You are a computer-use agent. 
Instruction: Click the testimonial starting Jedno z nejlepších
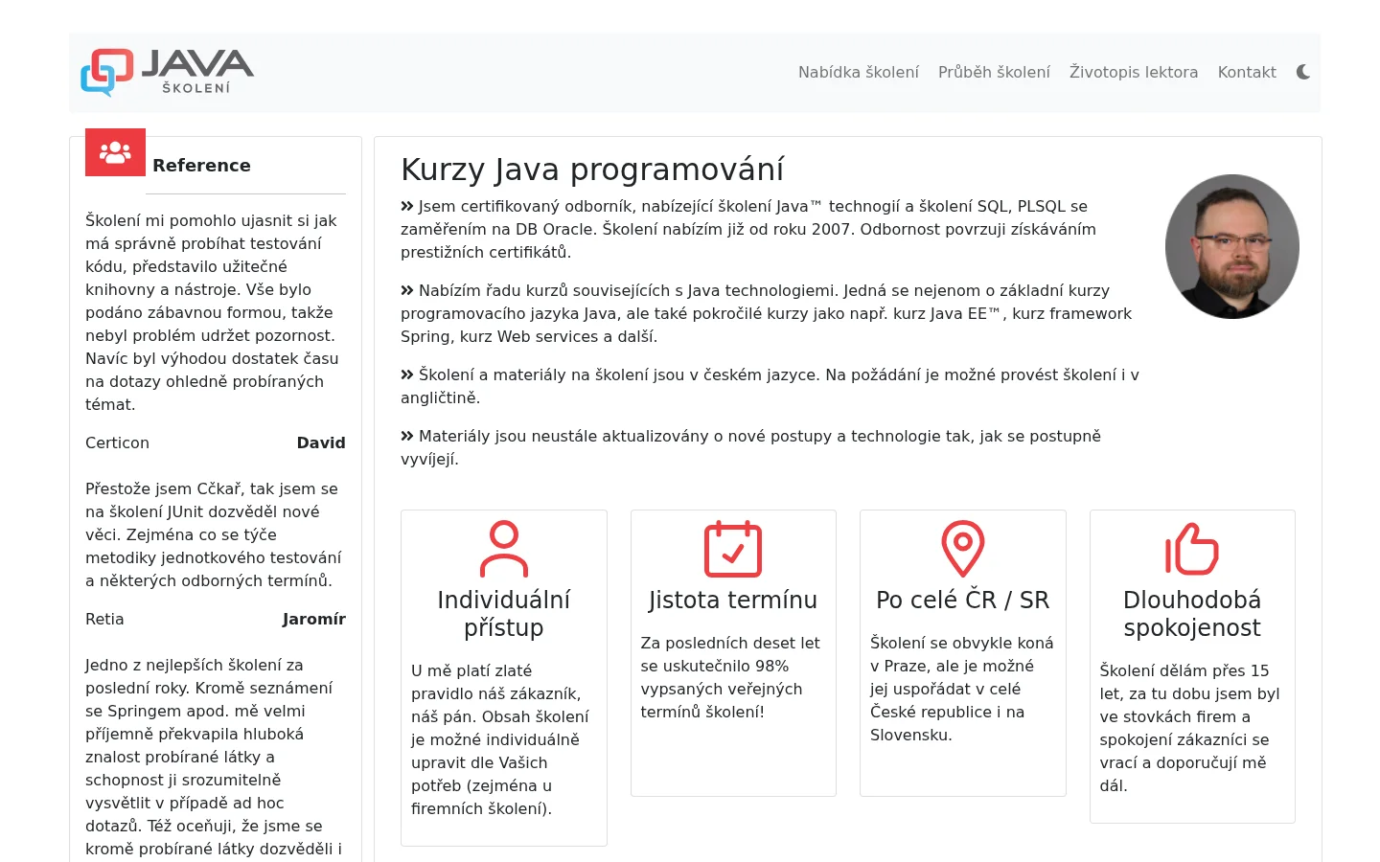click(215, 757)
